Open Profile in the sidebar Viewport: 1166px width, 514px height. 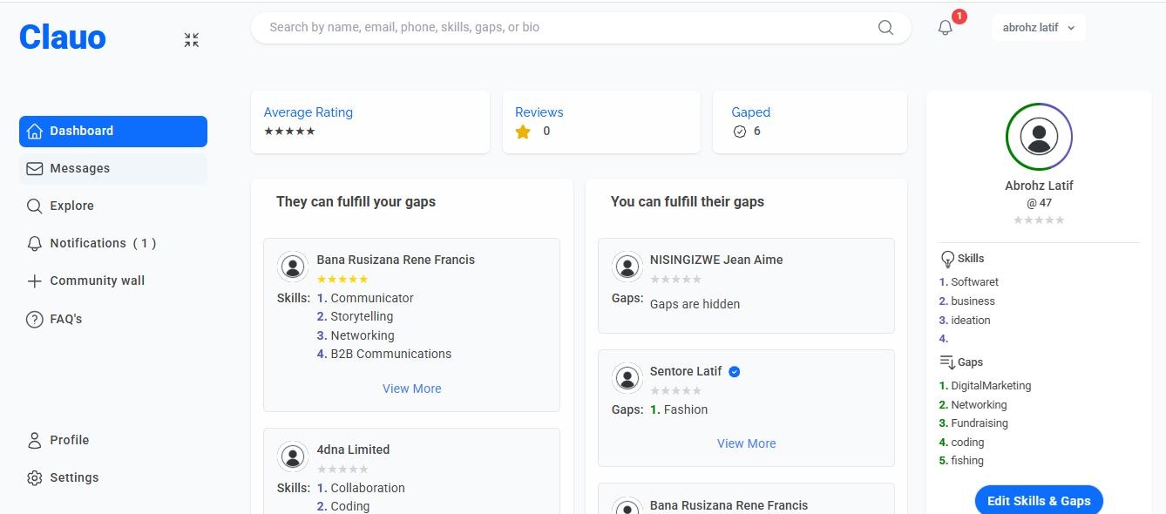[x=113, y=441]
